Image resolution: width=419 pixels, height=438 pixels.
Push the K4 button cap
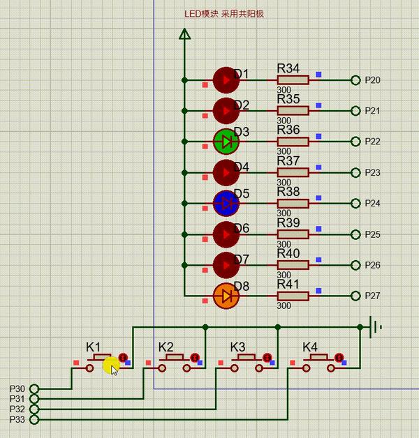pos(319,357)
